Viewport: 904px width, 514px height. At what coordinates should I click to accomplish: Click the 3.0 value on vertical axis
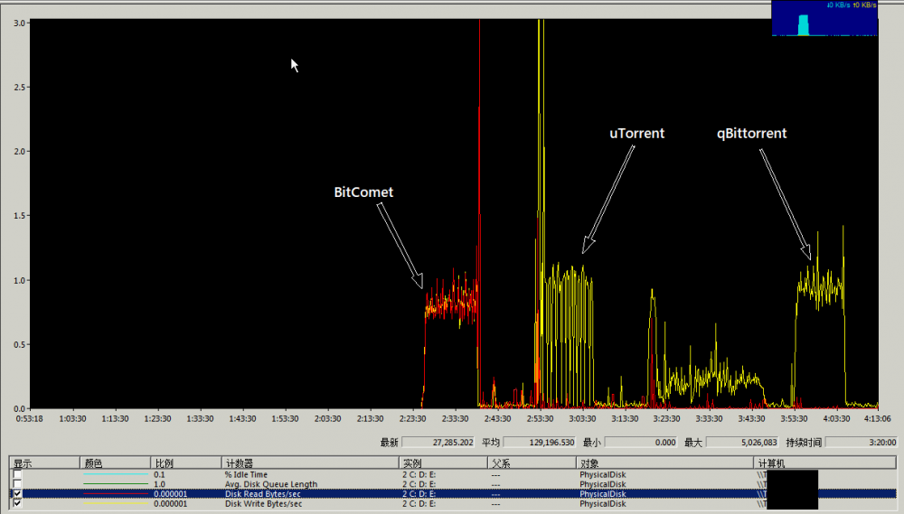tap(19, 23)
